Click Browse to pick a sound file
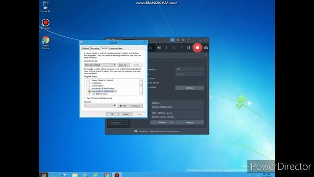This screenshot has width=314, height=177. pos(136,106)
